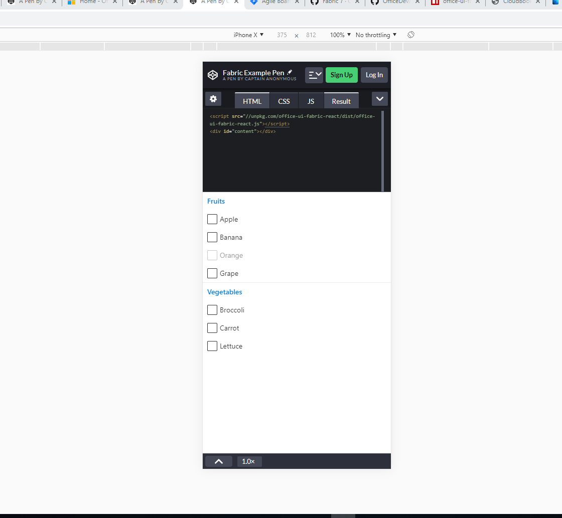Check the Banana checkbox
562x518 pixels.
212,237
